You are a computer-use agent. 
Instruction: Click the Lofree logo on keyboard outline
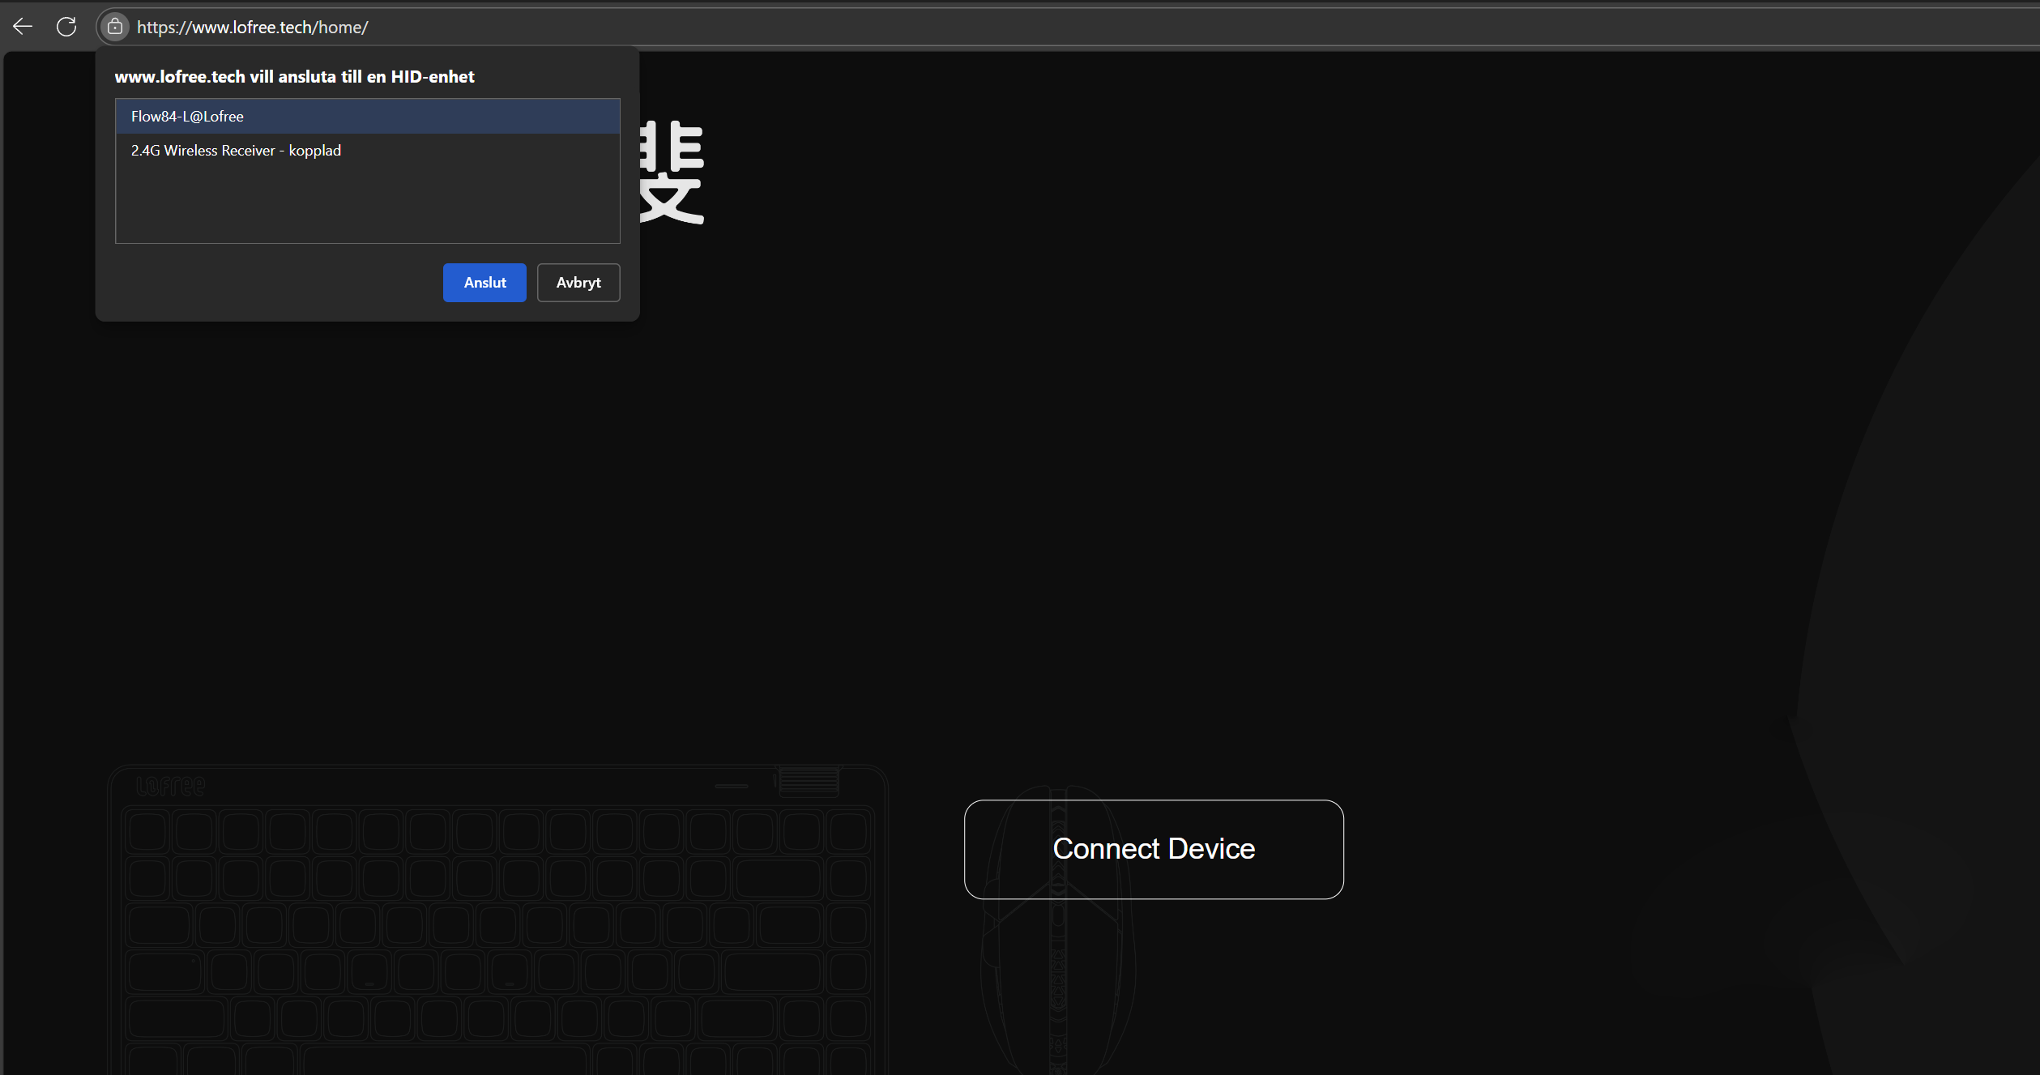[171, 786]
